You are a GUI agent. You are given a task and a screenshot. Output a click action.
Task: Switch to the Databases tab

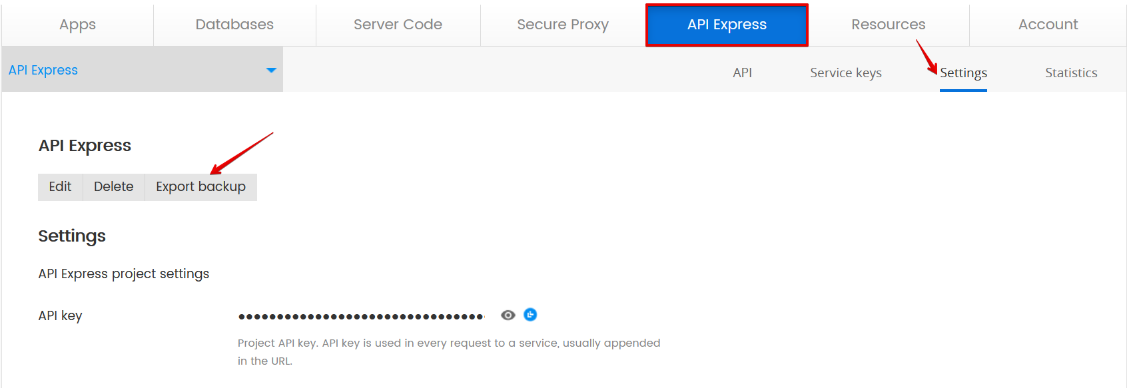(234, 25)
